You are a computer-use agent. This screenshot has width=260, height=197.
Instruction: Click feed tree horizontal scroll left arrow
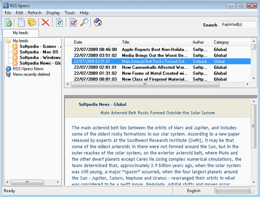[7, 182]
